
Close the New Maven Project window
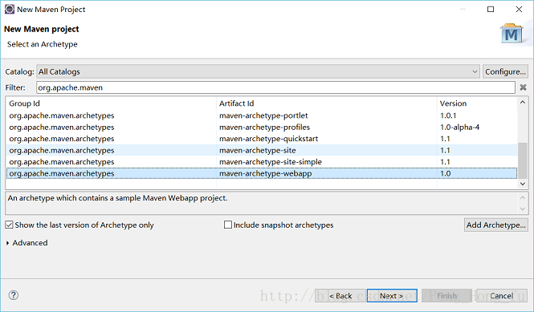coord(519,9)
